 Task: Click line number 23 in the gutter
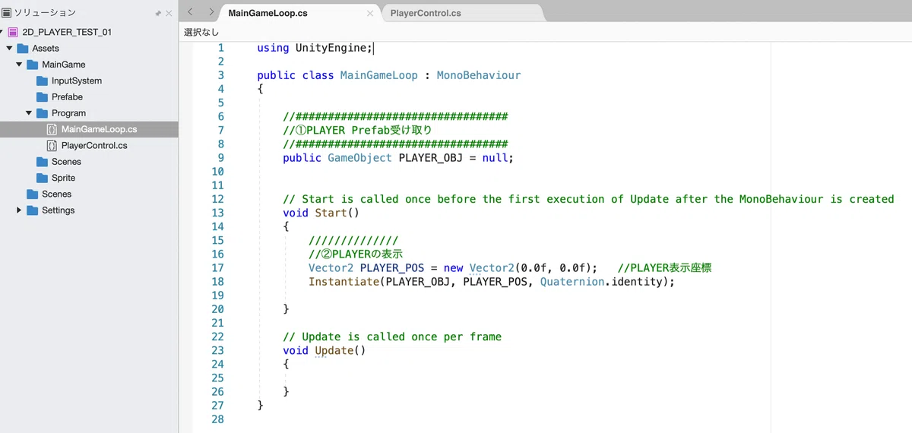coord(217,350)
